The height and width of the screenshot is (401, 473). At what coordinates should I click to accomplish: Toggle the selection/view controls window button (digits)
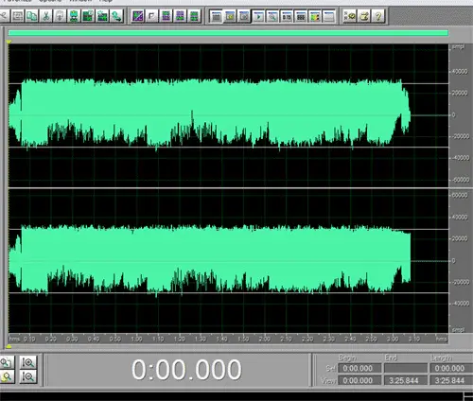pyautogui.click(x=301, y=16)
